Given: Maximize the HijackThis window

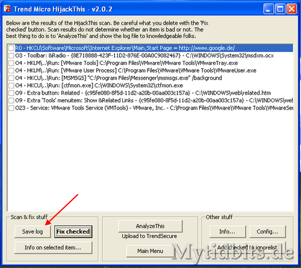Looking at the screenshot, I should tap(280, 9).
